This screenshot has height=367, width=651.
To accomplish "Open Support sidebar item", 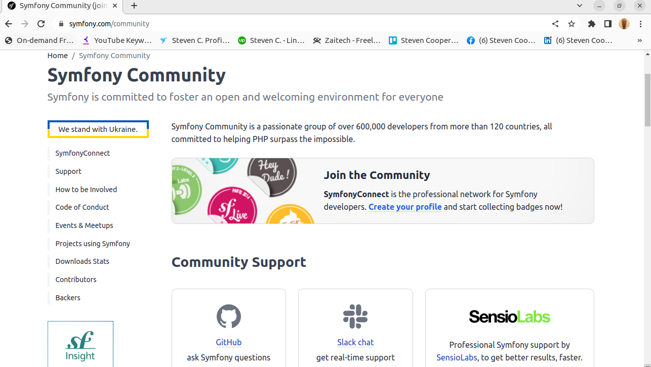I will click(68, 171).
